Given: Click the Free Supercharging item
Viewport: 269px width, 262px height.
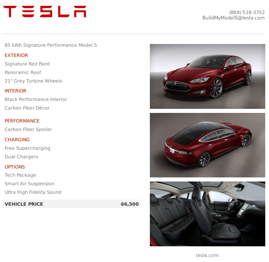Looking at the screenshot, I should pyautogui.click(x=27, y=148).
